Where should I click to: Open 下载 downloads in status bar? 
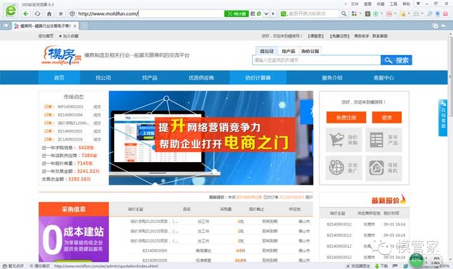(381, 266)
